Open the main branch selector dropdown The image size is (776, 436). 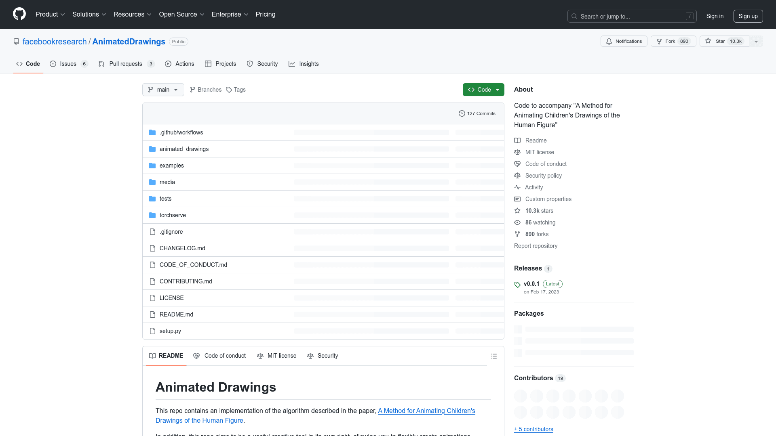pos(163,90)
